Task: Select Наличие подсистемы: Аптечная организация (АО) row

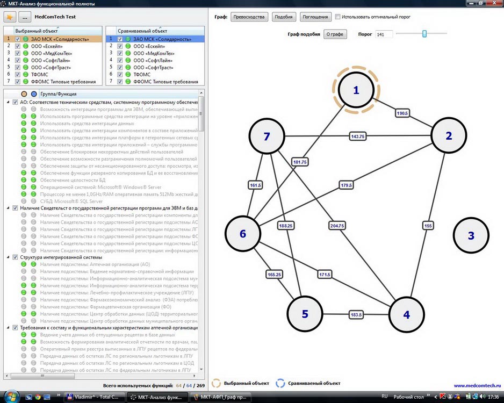Action: coord(95,264)
